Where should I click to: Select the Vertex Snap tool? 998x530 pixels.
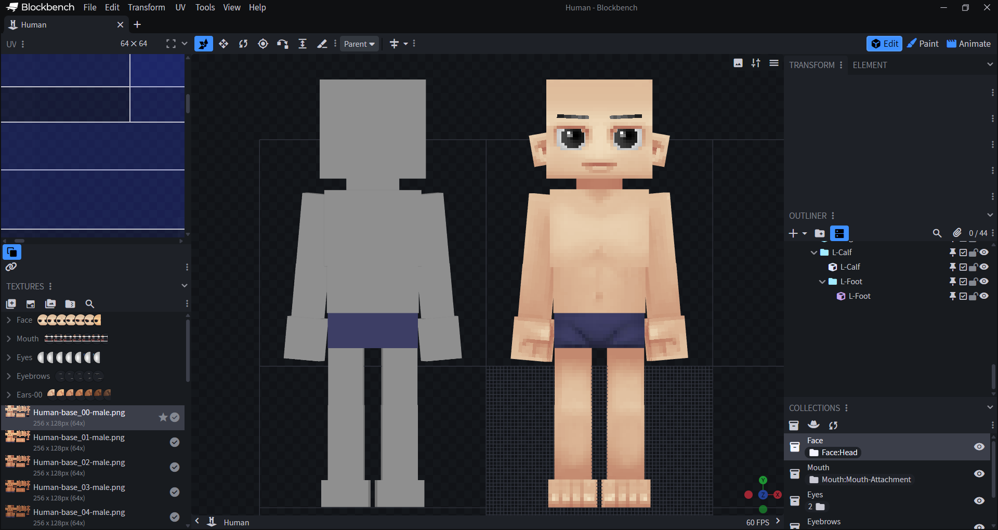pos(282,44)
